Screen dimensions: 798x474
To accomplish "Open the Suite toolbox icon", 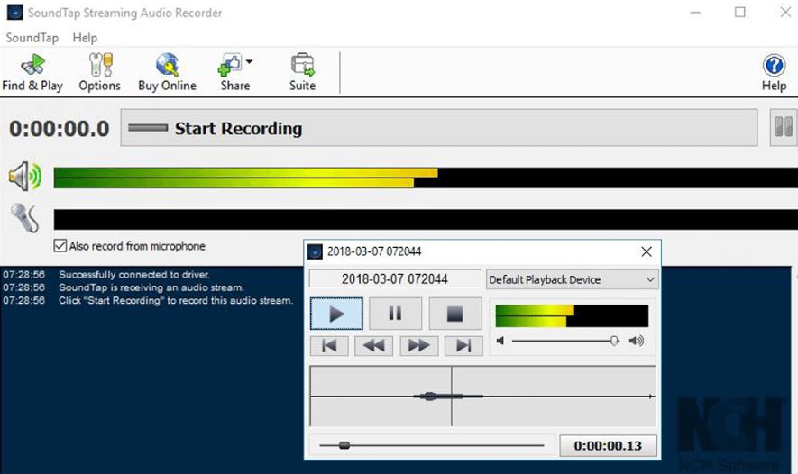I will click(x=303, y=65).
